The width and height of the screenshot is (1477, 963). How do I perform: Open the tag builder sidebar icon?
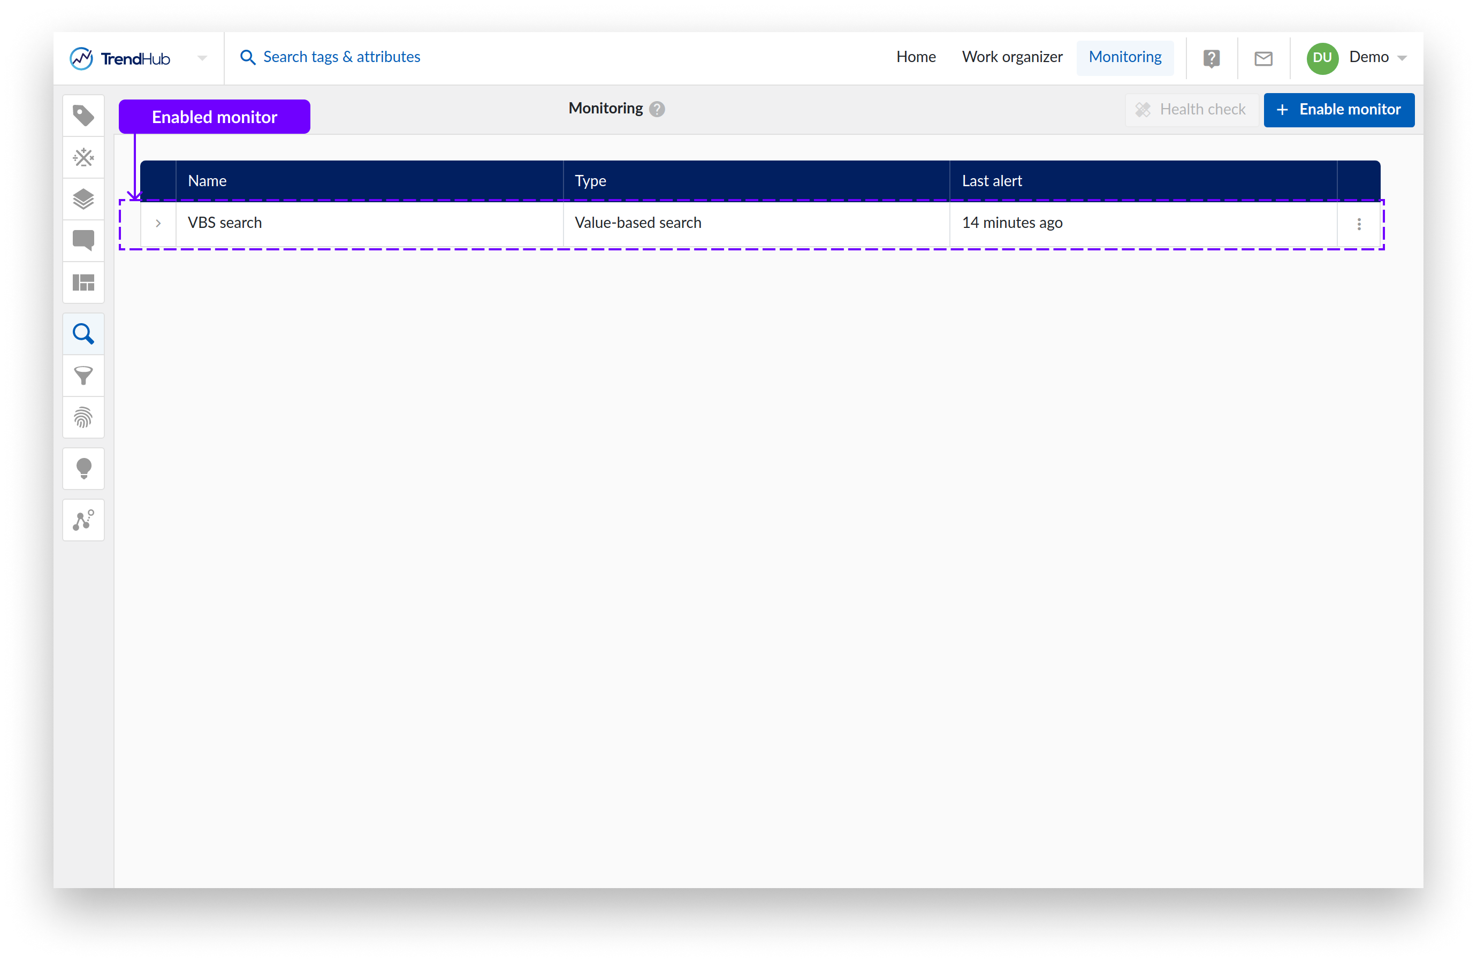(x=83, y=116)
